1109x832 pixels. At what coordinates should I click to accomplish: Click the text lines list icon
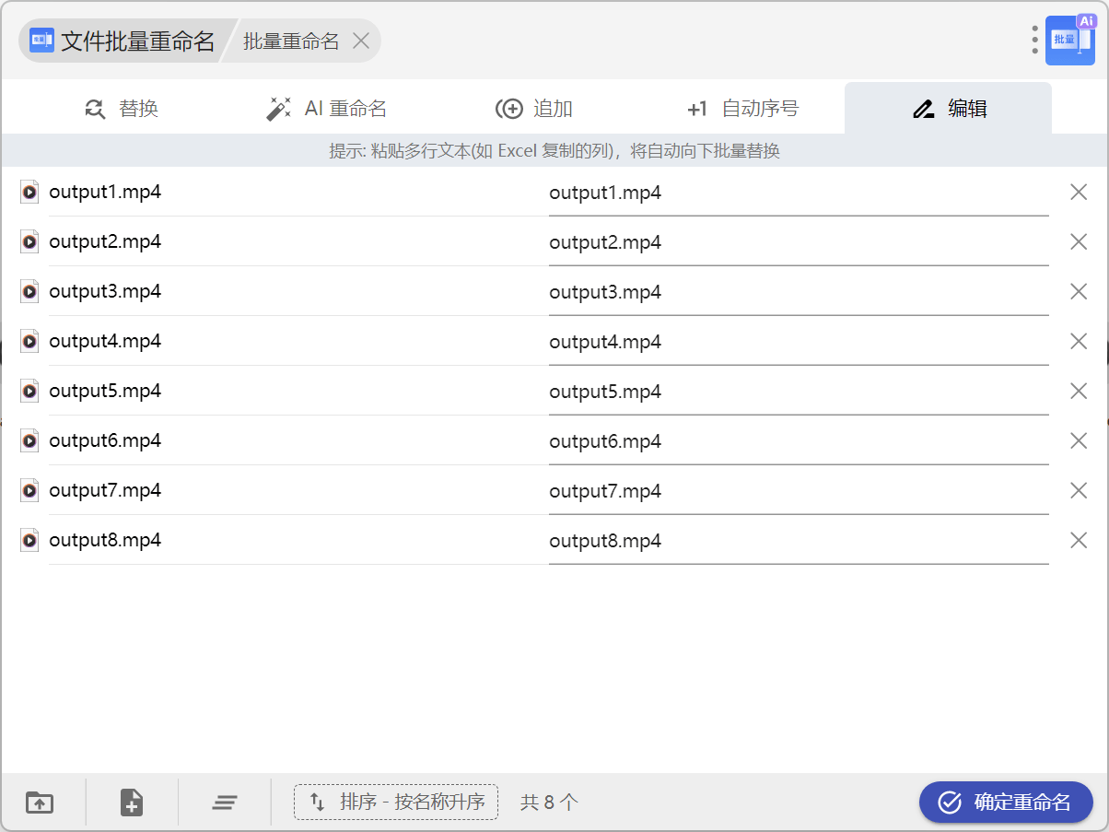point(225,803)
